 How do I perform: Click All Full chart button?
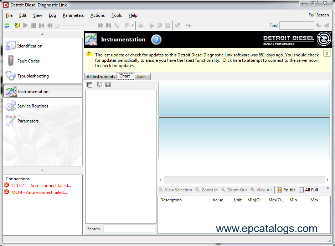(308, 190)
